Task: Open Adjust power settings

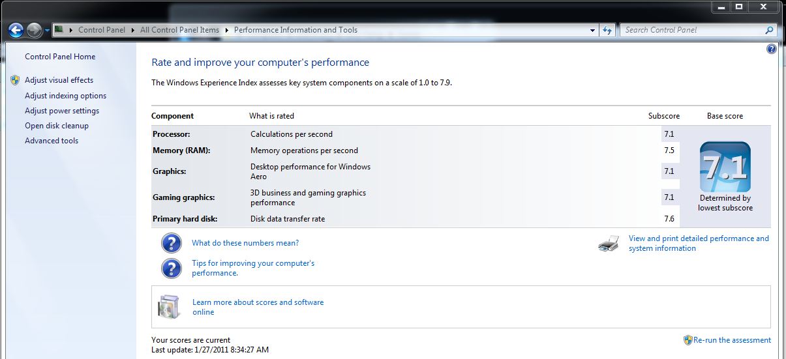Action: click(62, 111)
